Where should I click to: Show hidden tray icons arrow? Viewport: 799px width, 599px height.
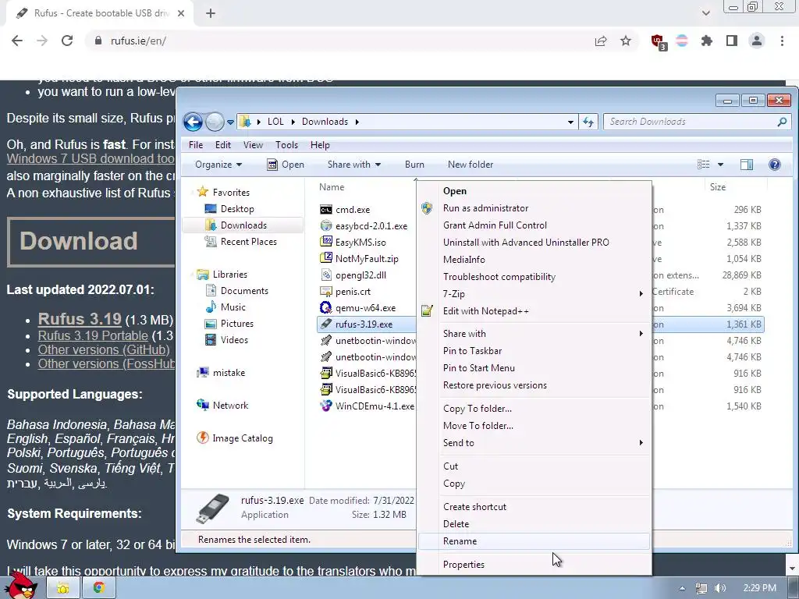[x=682, y=588]
